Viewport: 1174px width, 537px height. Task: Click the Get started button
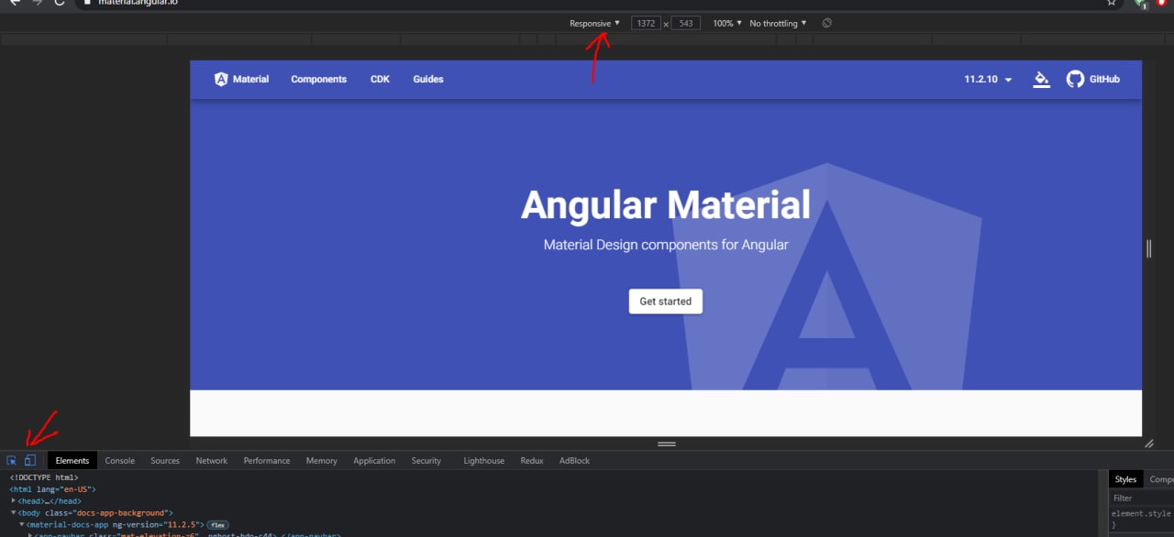click(665, 301)
